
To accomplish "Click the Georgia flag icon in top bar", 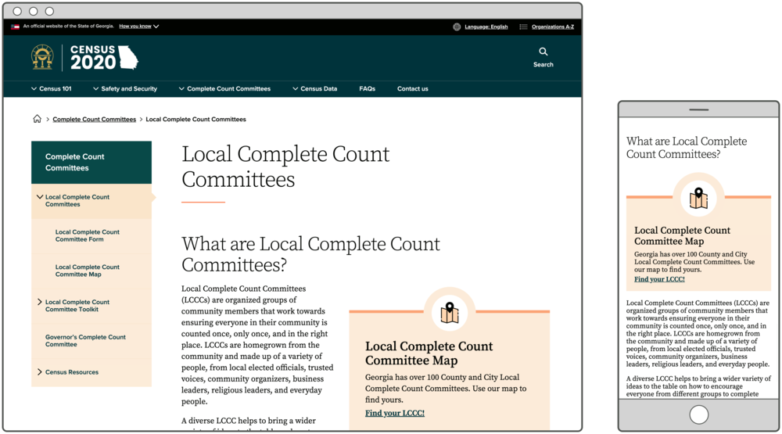I will (15, 27).
